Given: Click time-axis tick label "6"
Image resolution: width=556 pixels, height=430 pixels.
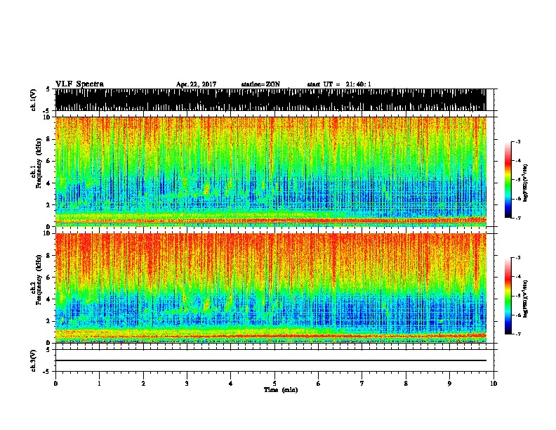Looking at the screenshot, I should tap(319, 384).
